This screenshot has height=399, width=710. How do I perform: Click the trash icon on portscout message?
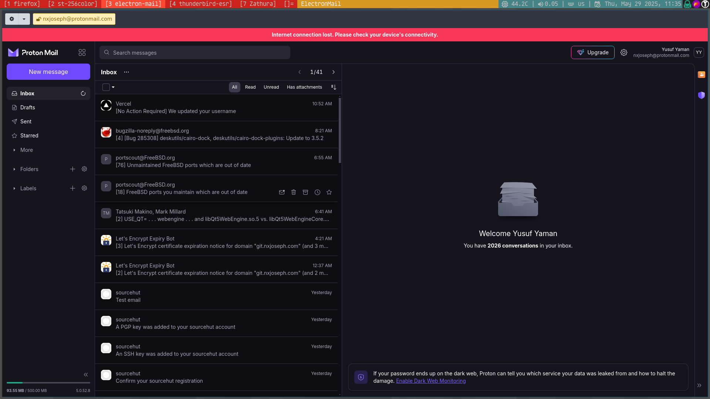click(x=294, y=192)
